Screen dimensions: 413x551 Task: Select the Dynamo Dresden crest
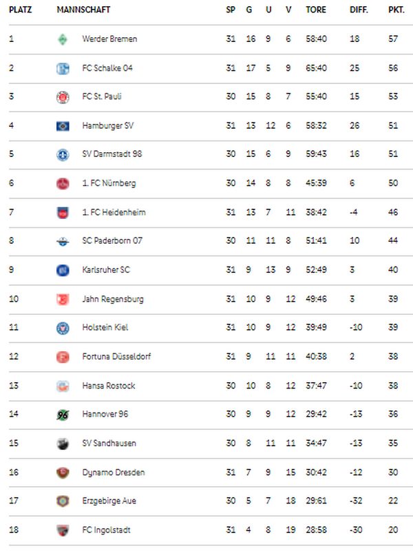[63, 472]
